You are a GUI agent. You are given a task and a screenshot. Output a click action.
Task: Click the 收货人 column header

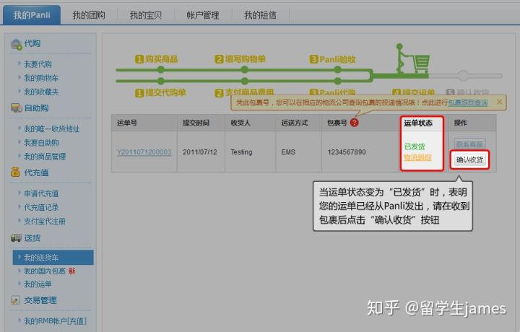240,123
